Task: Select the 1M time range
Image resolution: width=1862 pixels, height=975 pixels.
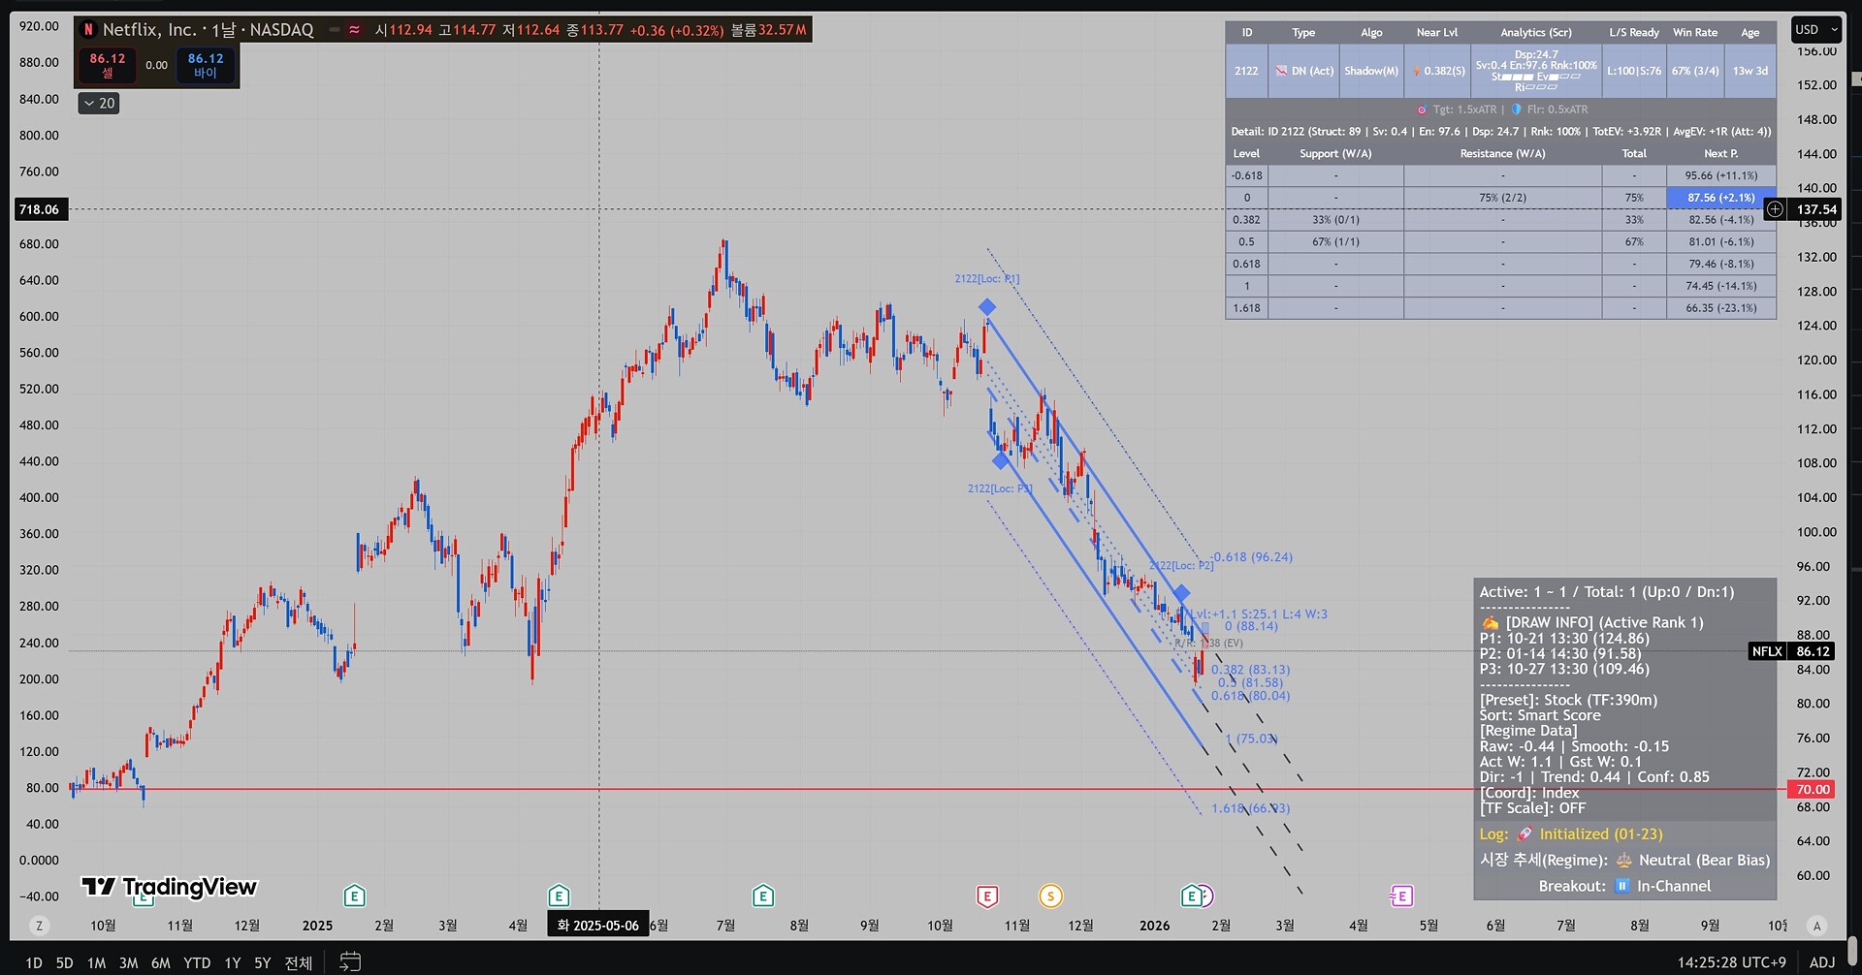Action: coord(96,962)
